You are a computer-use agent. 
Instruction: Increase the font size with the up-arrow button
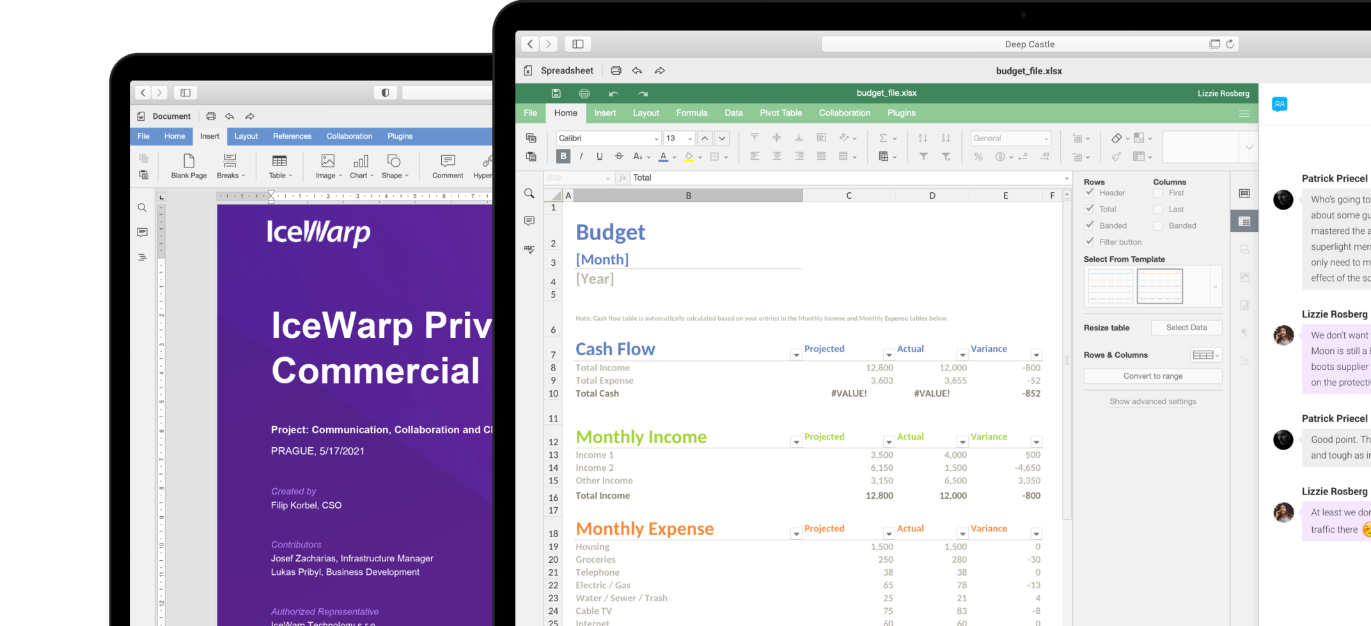pyautogui.click(x=704, y=138)
